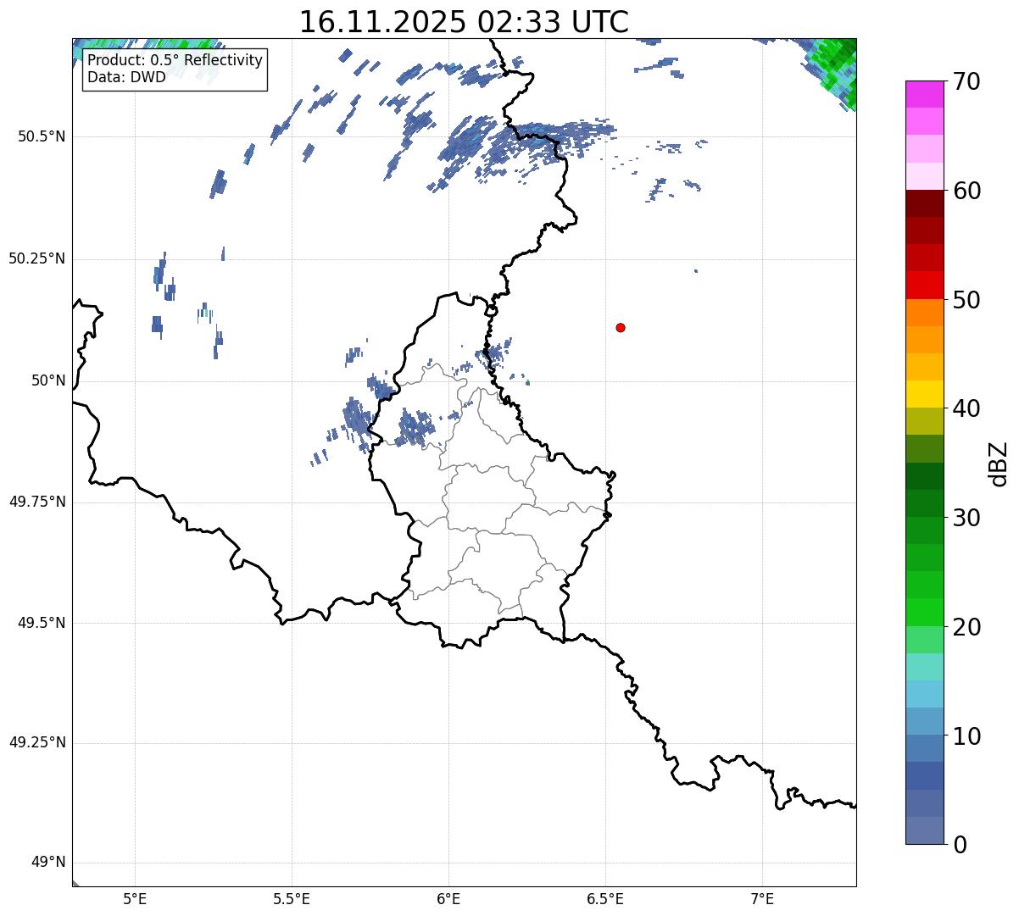This screenshot has height=916, width=1019.
Task: Click the 'Product: 0.5° Reflectivity' label
Action: (x=175, y=61)
